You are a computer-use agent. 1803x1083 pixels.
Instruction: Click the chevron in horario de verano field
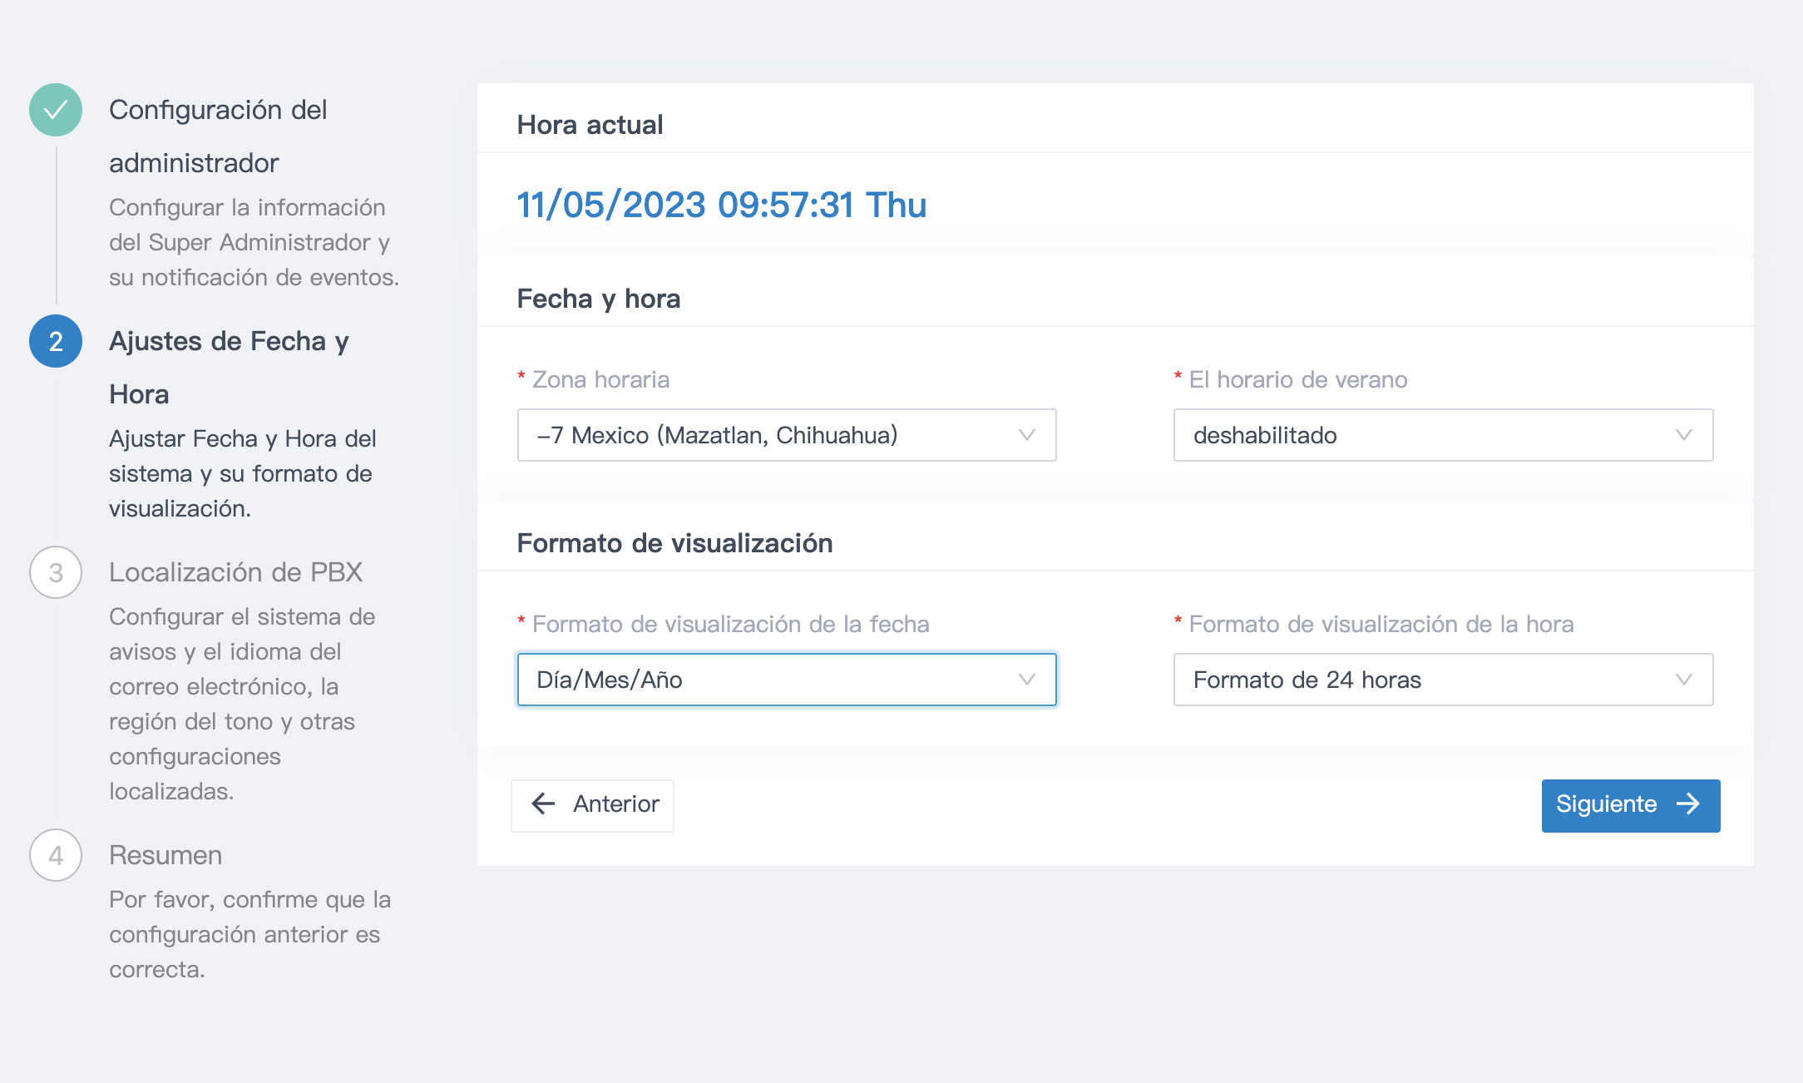point(1684,435)
